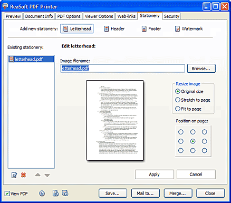This screenshot has height=203, width=231.
Task: Click the Merge... button
Action: pos(178,194)
